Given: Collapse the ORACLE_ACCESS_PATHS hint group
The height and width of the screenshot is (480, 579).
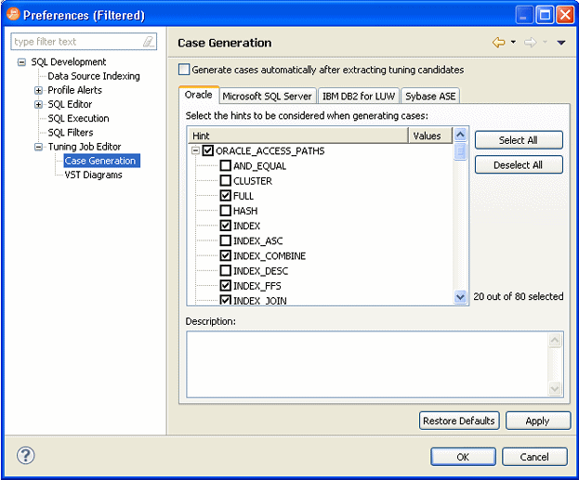Looking at the screenshot, I should [x=196, y=150].
